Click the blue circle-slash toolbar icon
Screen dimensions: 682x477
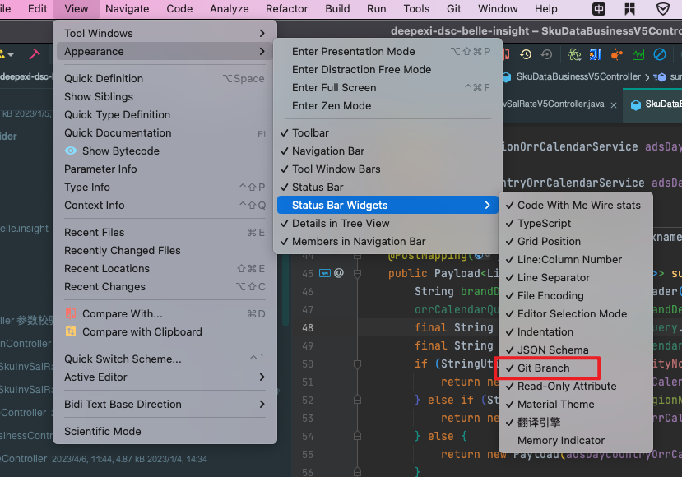pyautogui.click(x=660, y=54)
